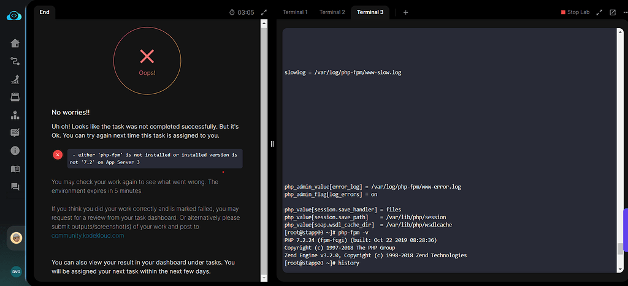Open the video courses clapperboard icon
The image size is (628, 286).
coord(15,97)
